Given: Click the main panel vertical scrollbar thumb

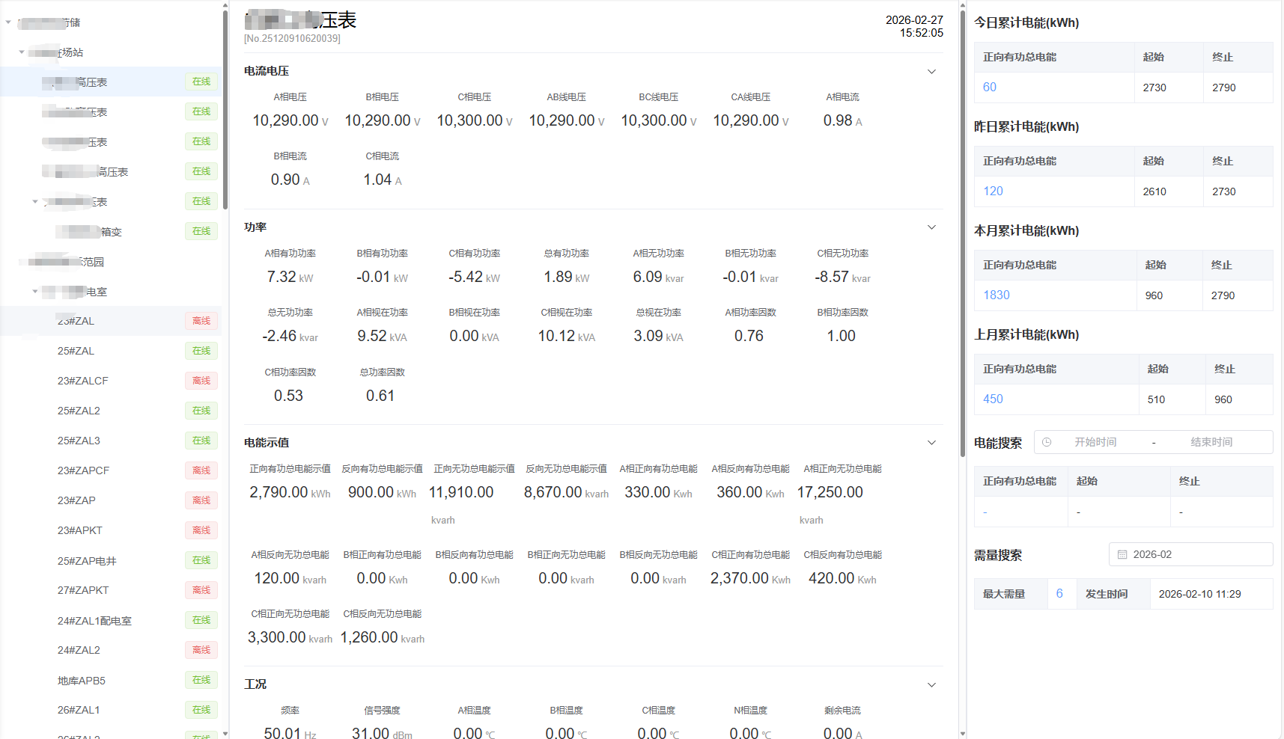Looking at the screenshot, I should click(x=963, y=224).
